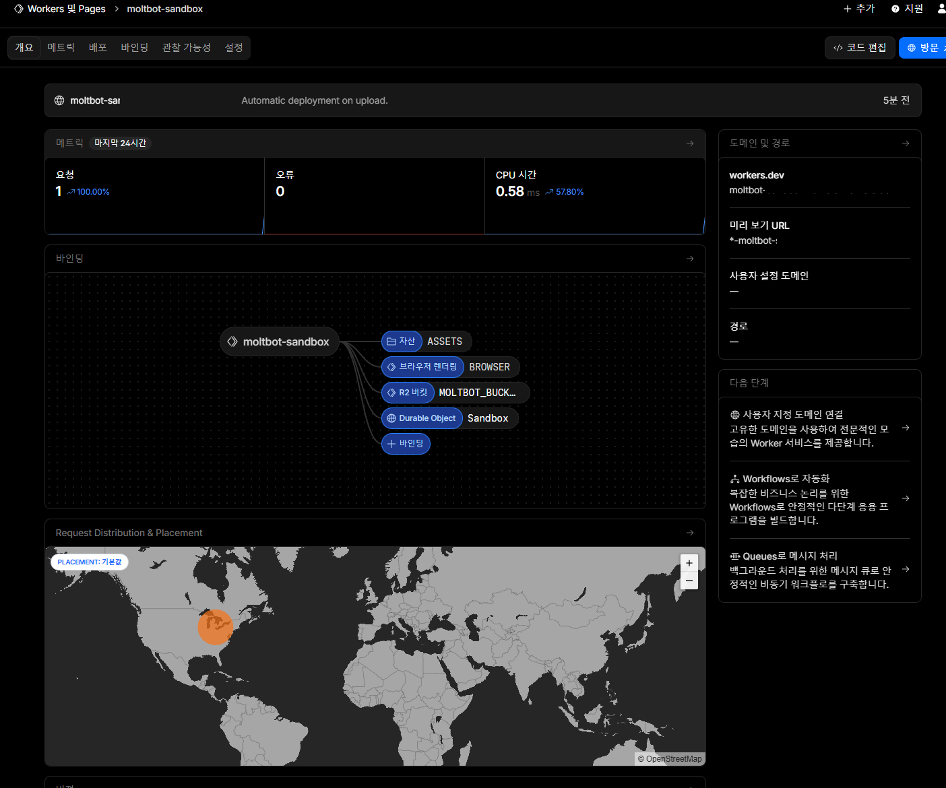Open the OpenStreetMap attribution link

[674, 759]
